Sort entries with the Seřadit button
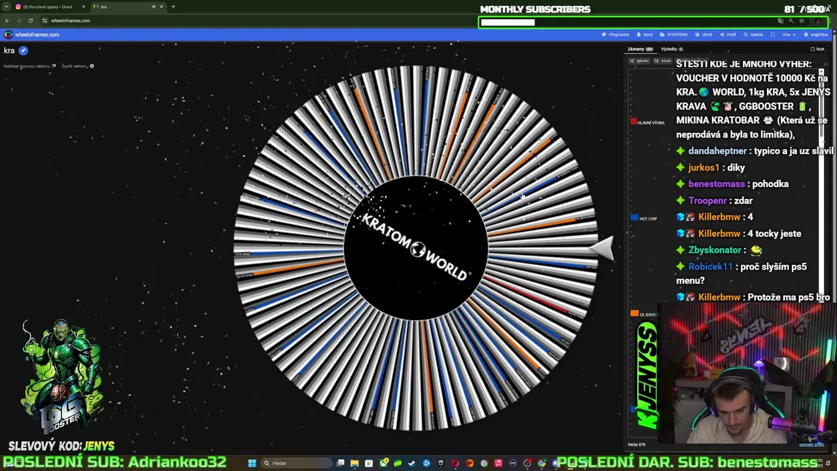The image size is (837, 471). pyautogui.click(x=663, y=61)
